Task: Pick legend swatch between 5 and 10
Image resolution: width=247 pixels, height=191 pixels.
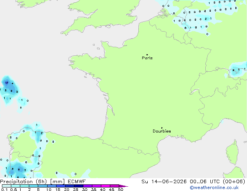Action: [42, 186]
